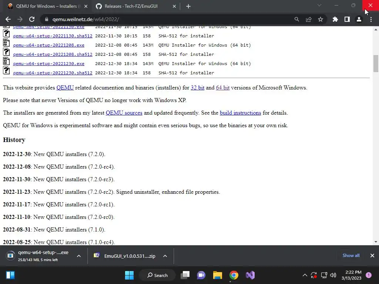This screenshot has width=379, height=284.
Task: Open the volume tray icon
Action: 333,275
